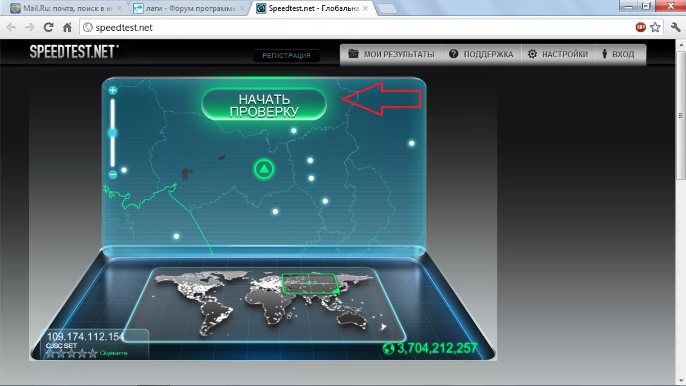Rate provider with fifth star
Viewport: 686px width, 386px height.
point(93,353)
